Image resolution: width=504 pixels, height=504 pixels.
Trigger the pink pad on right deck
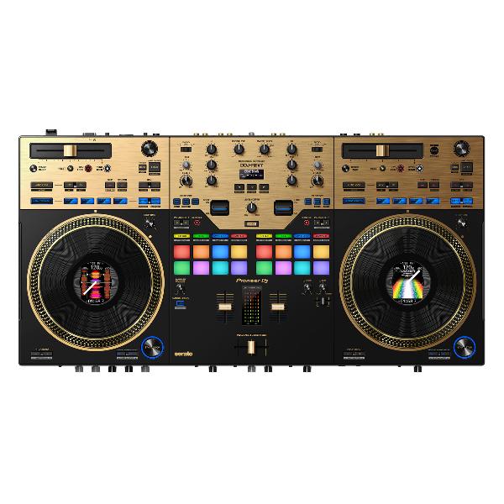tap(283, 268)
